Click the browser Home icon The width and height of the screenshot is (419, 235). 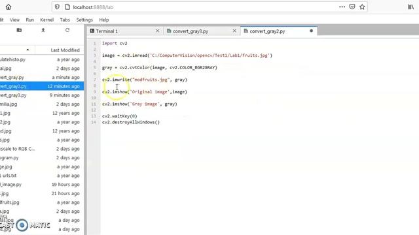9,7
